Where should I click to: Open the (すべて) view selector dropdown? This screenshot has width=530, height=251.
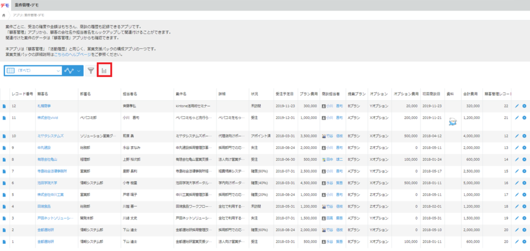point(34,71)
